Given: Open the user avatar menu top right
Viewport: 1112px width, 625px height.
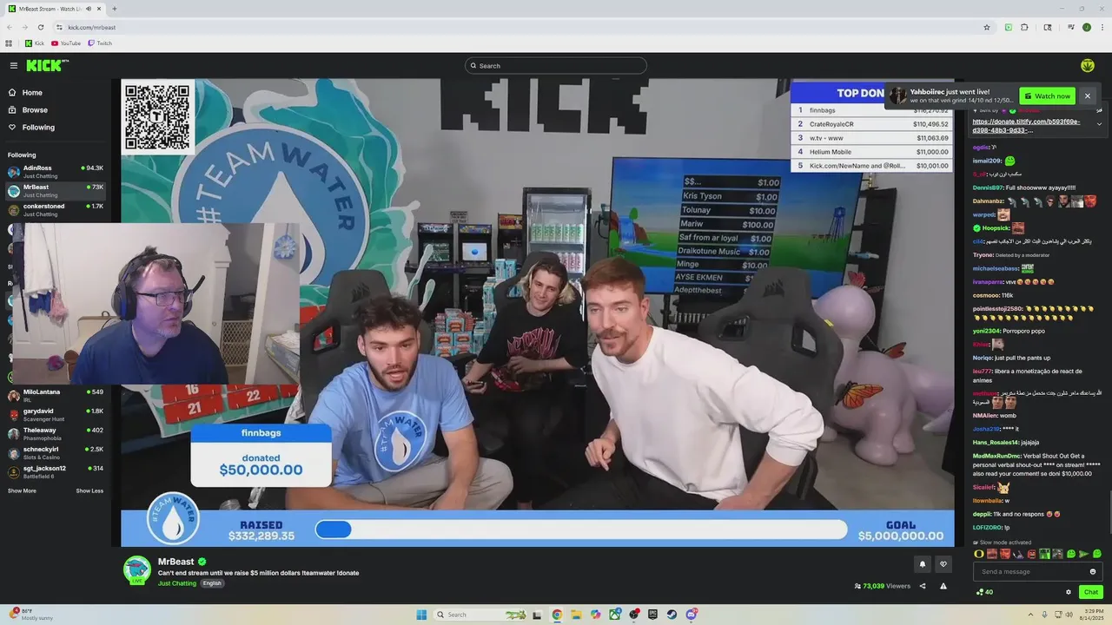Looking at the screenshot, I should [1087, 65].
